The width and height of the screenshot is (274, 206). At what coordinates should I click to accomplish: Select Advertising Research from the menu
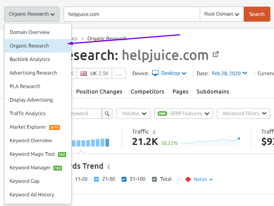[x=38, y=73]
